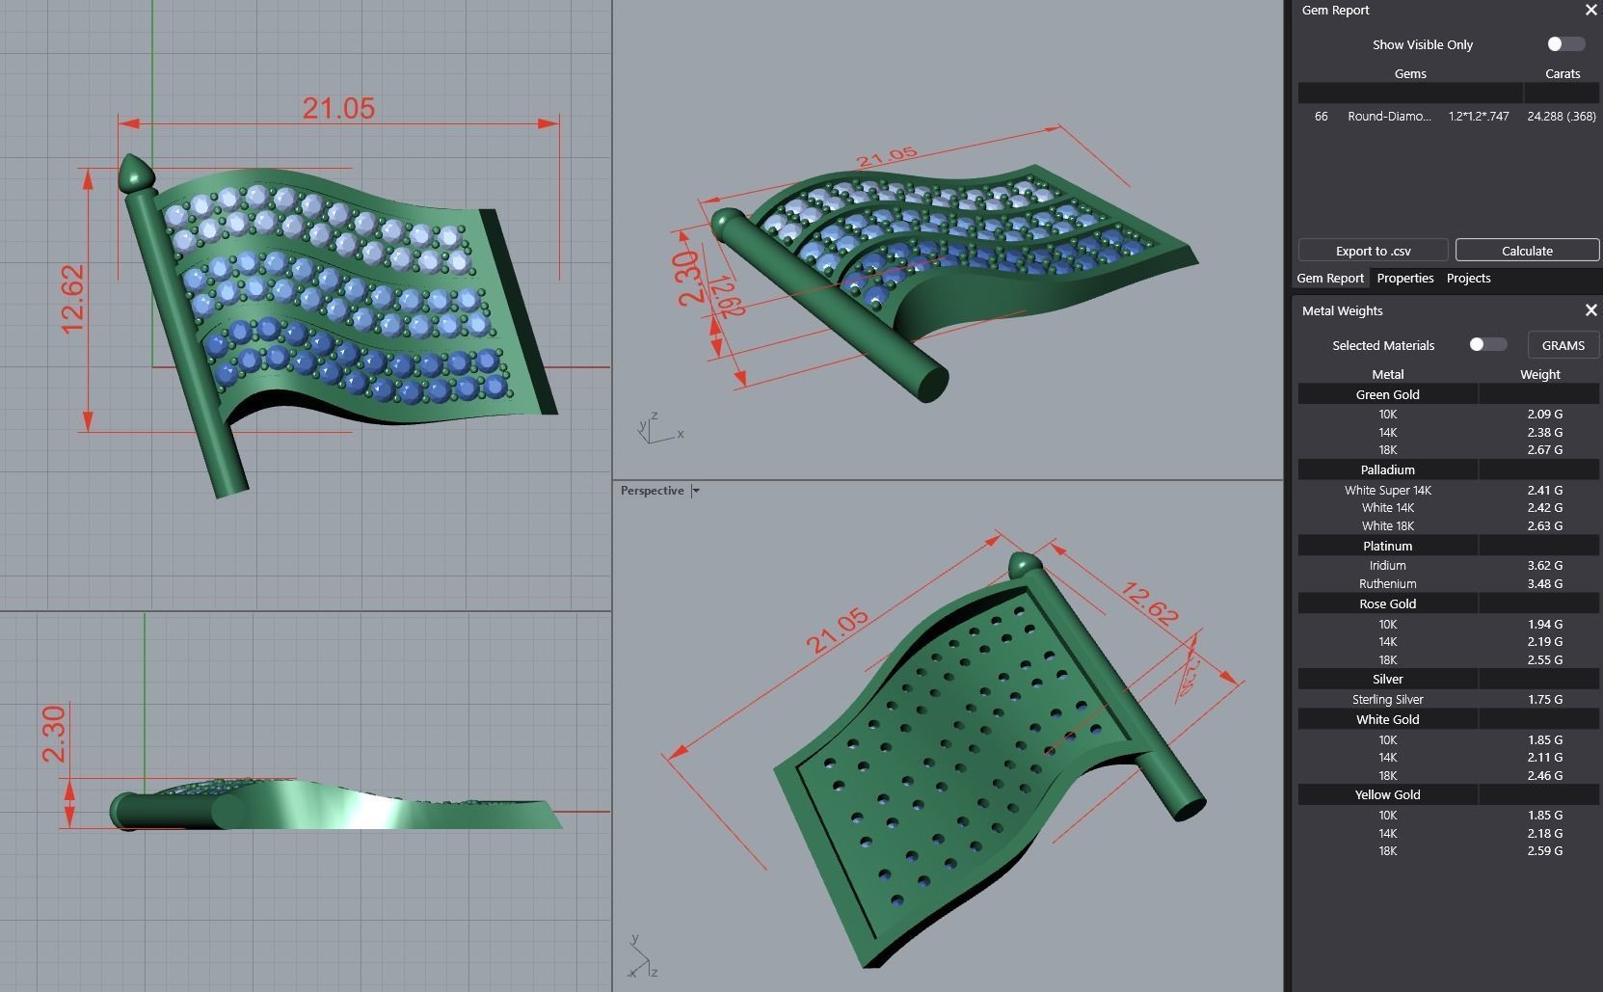Click gem size 1.2*1.2*.747
The width and height of the screenshot is (1603, 992).
[1479, 116]
